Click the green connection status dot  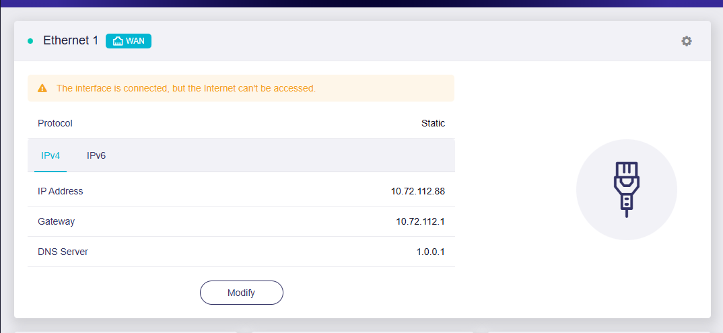click(30, 41)
